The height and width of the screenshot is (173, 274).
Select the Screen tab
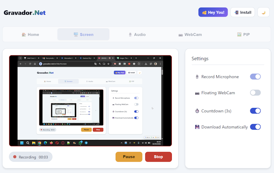pyautogui.click(x=83, y=35)
